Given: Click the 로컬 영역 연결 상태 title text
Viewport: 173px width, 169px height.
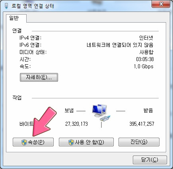Looking at the screenshot, I should [33, 6].
